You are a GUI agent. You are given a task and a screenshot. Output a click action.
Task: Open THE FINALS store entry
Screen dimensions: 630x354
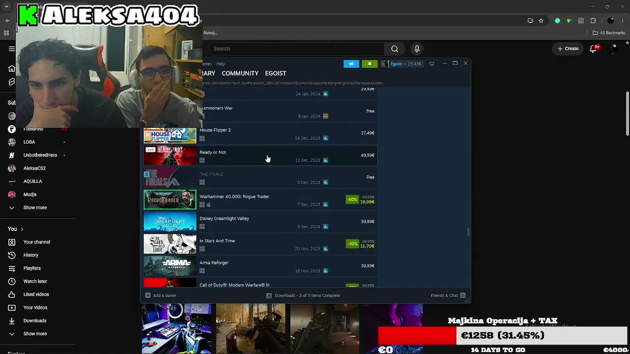tap(260, 177)
